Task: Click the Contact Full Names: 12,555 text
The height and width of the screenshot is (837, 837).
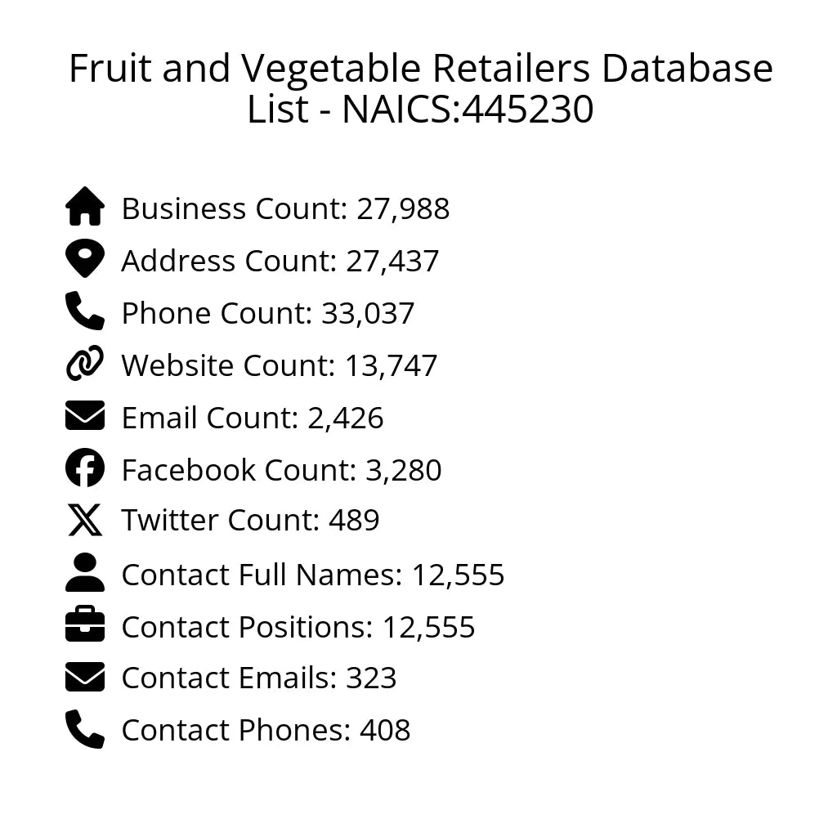Action: pos(312,575)
